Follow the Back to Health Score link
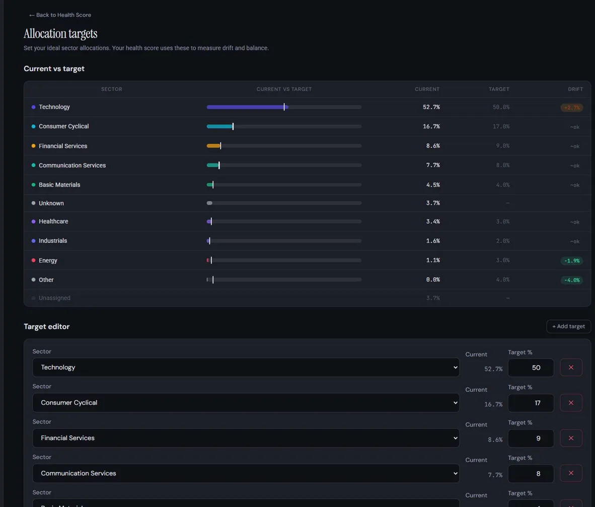Image resolution: width=595 pixels, height=507 pixels. (59, 15)
